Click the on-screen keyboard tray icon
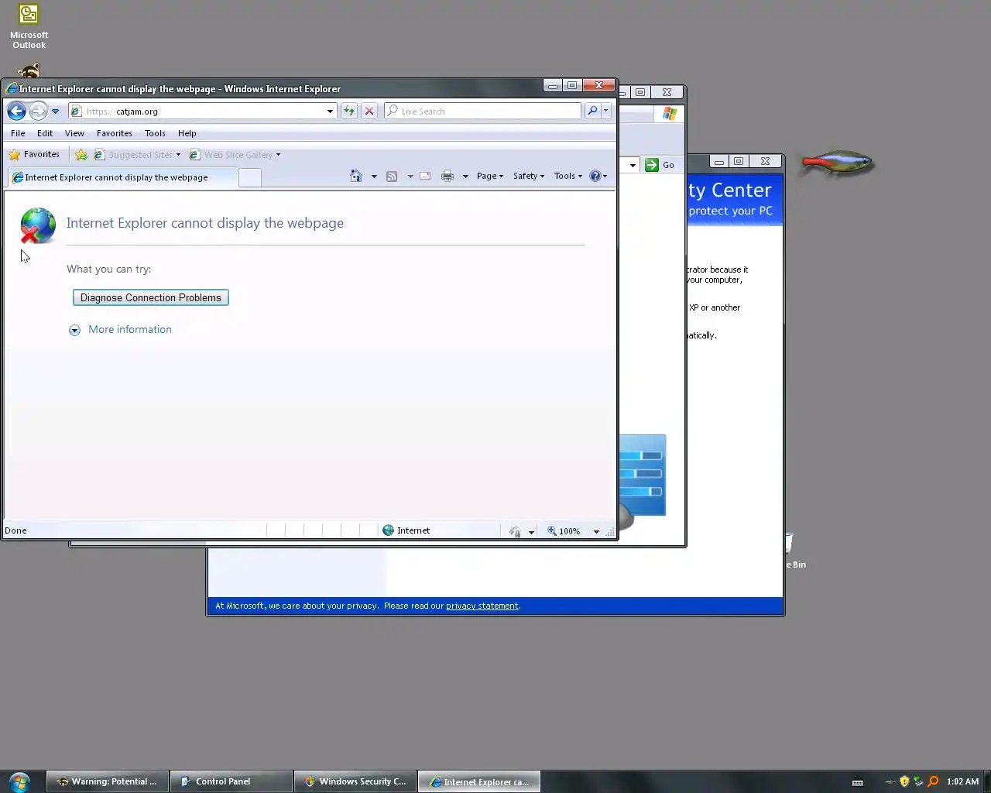The width and height of the screenshot is (991, 793). pyautogui.click(x=858, y=782)
